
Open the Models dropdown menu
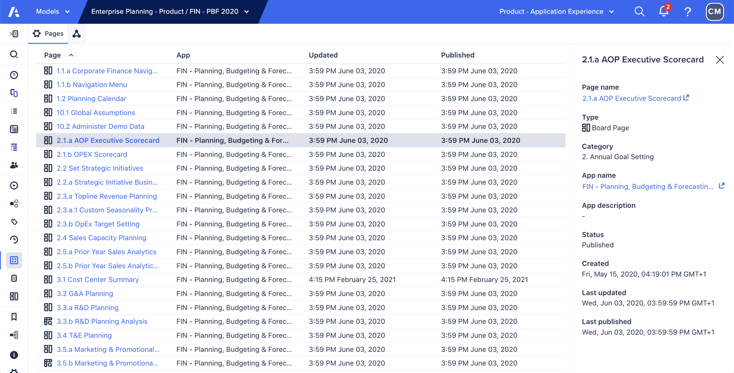53,11
